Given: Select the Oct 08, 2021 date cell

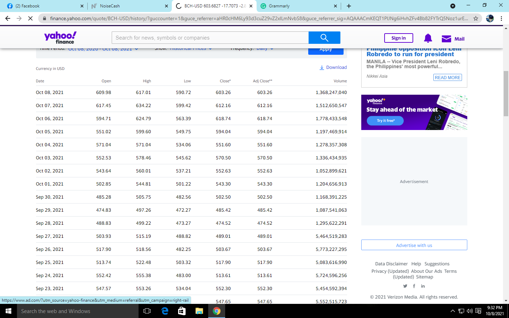Looking at the screenshot, I should pyautogui.click(x=49, y=93).
